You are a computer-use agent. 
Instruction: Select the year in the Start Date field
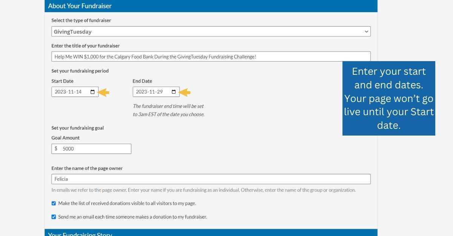60,92
